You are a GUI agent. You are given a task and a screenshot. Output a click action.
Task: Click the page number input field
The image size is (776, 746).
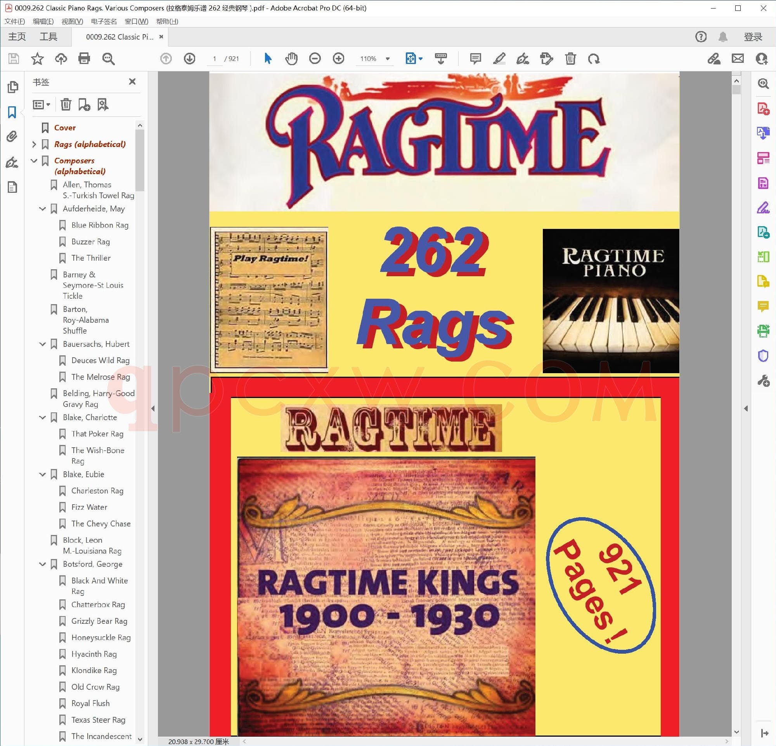[215, 59]
